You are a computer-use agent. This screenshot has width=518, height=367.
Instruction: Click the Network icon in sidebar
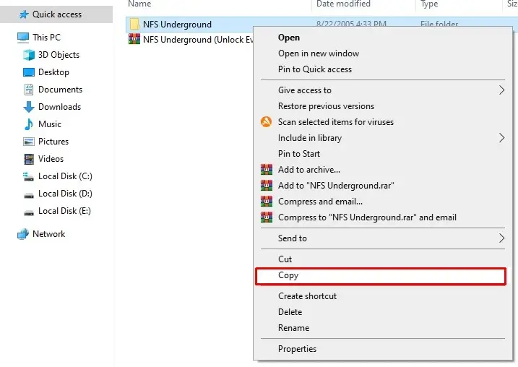point(23,234)
